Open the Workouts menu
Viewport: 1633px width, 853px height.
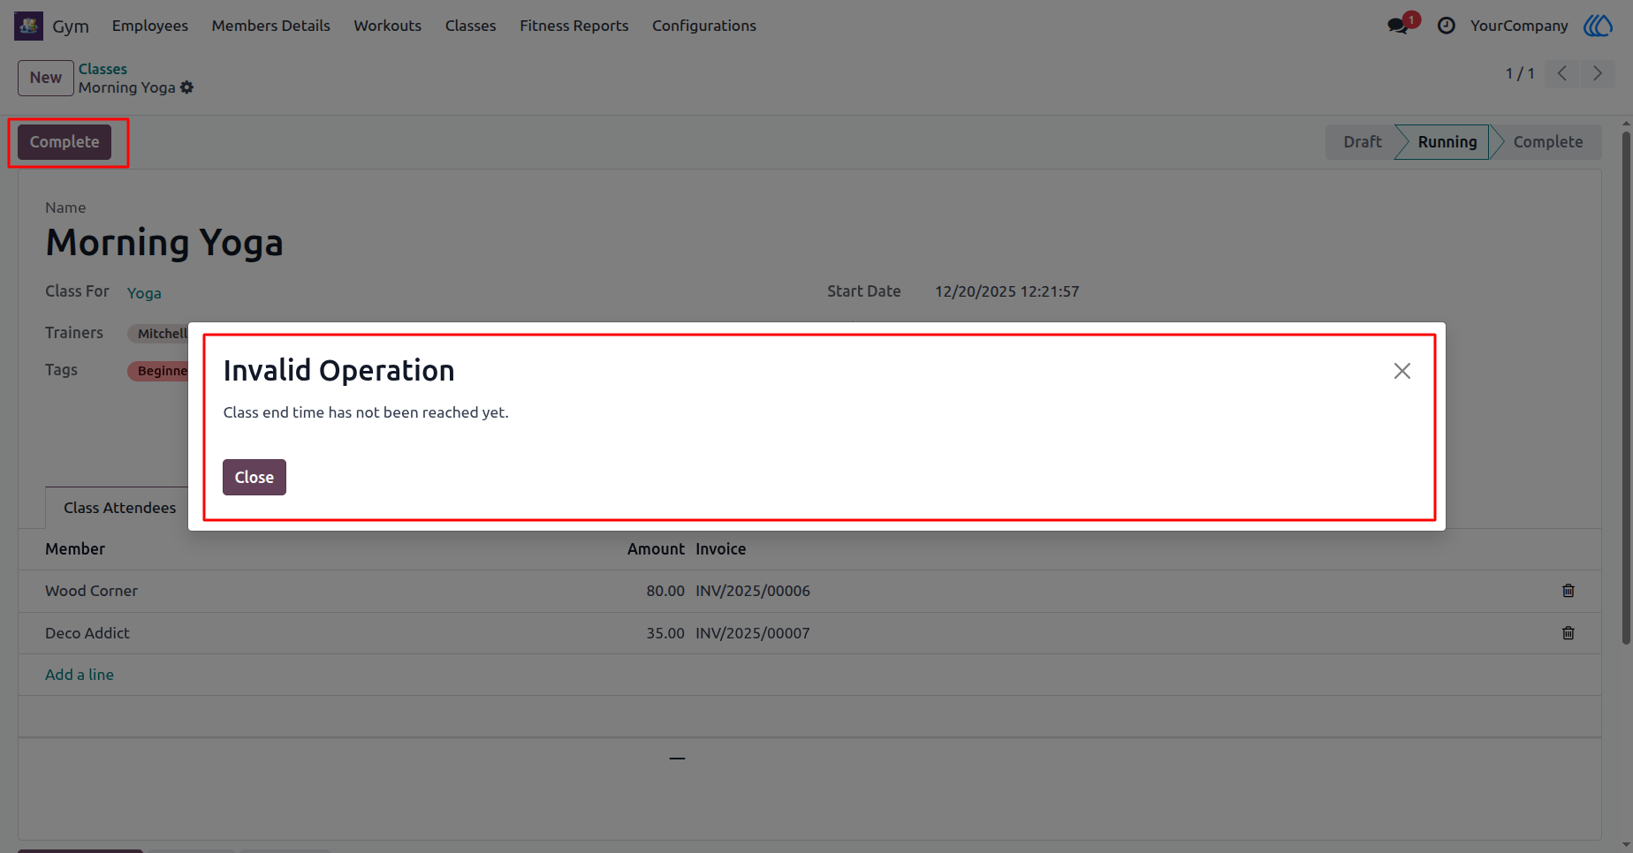pos(388,26)
